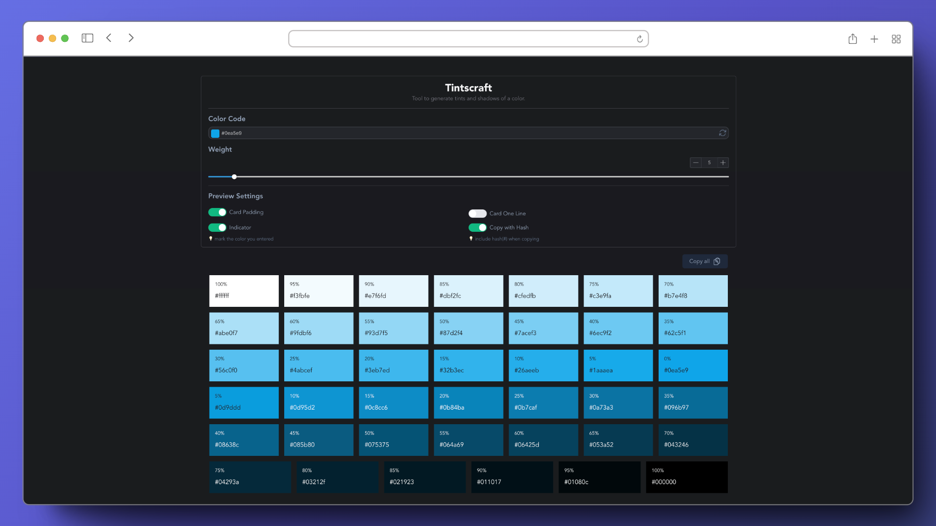Copy the #0b84ba shade card
This screenshot has height=526, width=936.
pos(468,403)
